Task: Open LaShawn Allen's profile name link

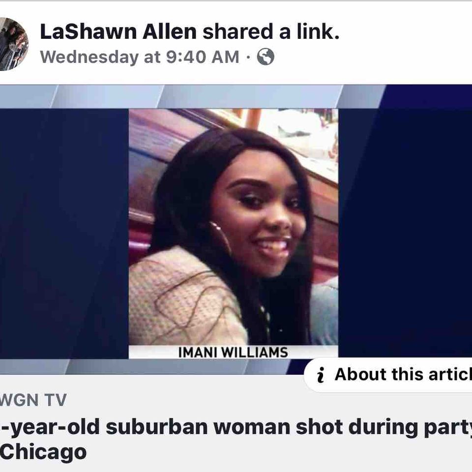Action: (118, 31)
